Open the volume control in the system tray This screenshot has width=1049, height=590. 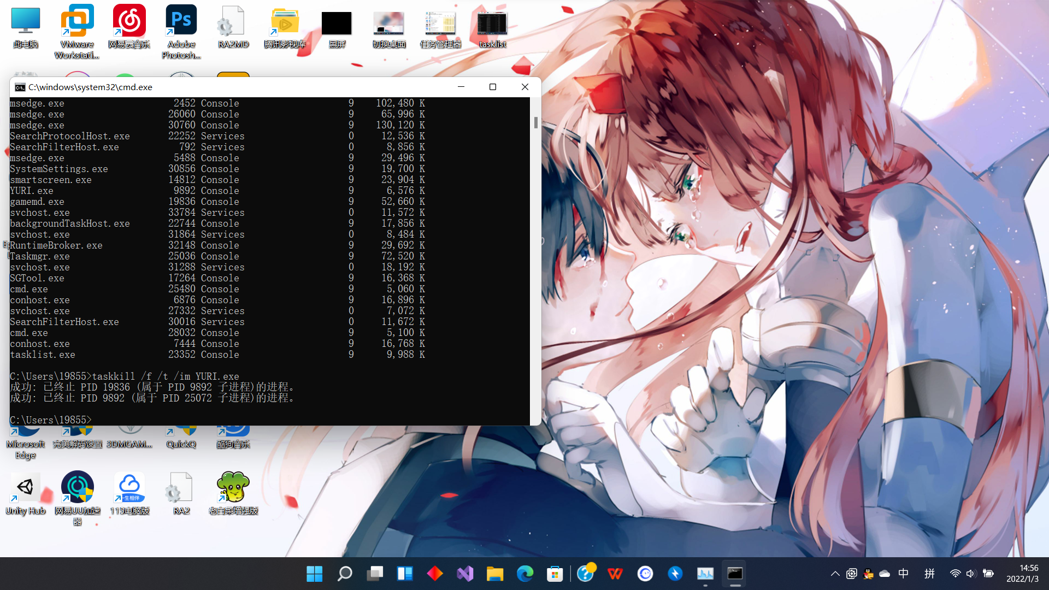coord(971,574)
